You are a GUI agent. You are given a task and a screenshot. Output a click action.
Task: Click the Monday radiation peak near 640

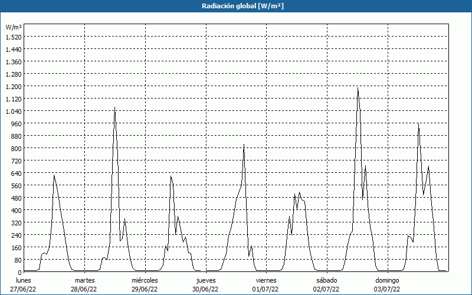(54, 175)
